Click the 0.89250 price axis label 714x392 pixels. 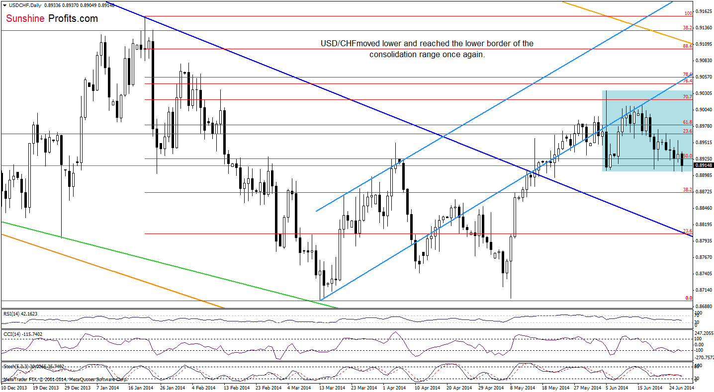[704, 159]
